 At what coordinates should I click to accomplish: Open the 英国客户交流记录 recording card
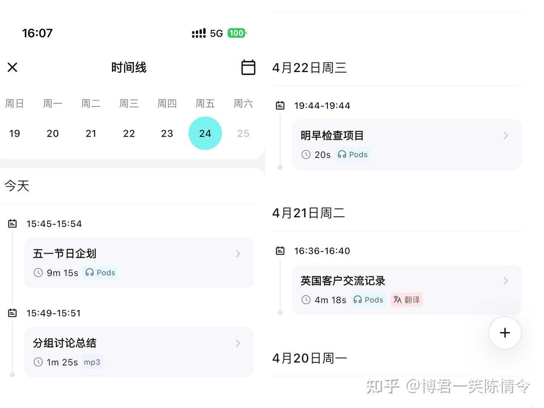point(406,290)
